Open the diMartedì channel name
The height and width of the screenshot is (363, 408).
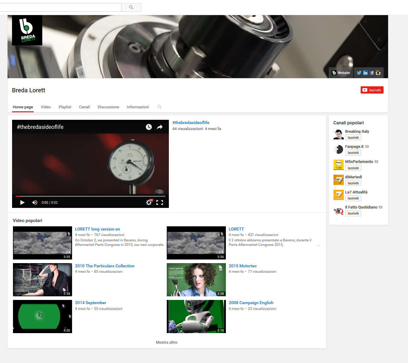coord(353,177)
